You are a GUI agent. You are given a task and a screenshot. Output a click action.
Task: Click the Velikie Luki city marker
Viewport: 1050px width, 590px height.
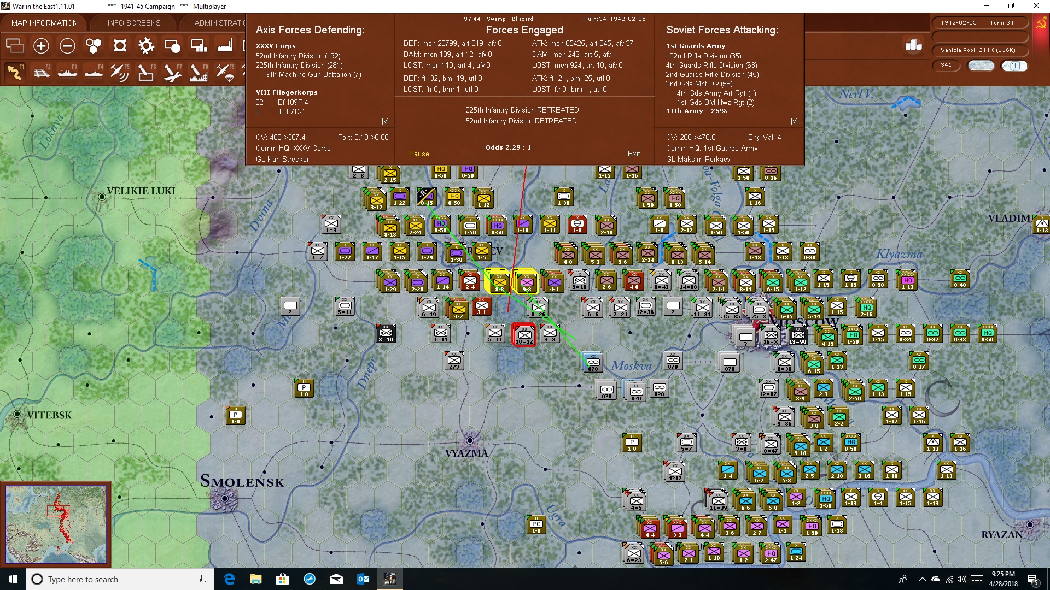pos(102,197)
